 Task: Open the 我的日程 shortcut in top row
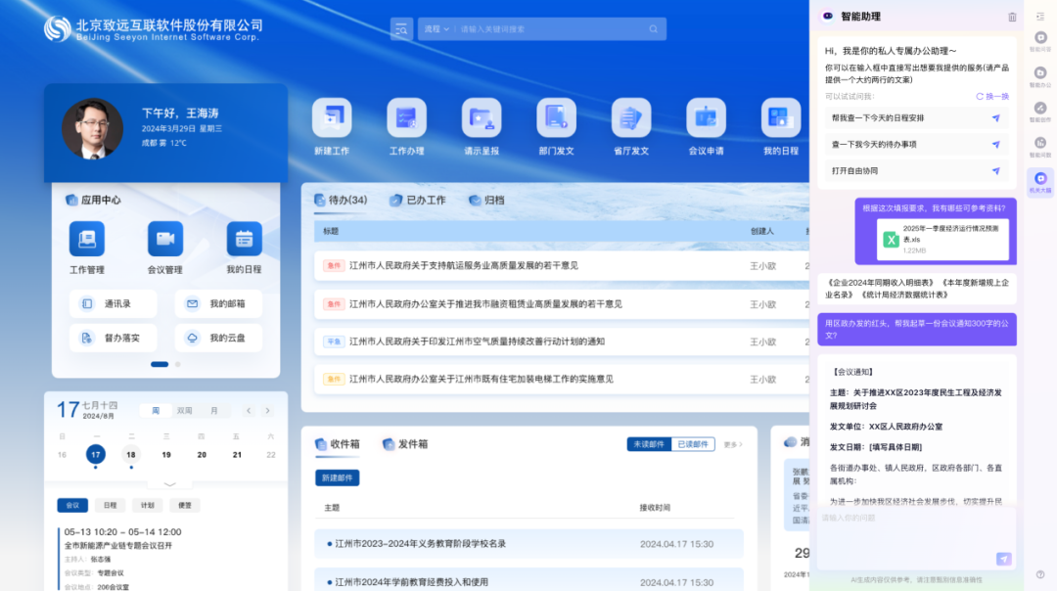coord(781,118)
